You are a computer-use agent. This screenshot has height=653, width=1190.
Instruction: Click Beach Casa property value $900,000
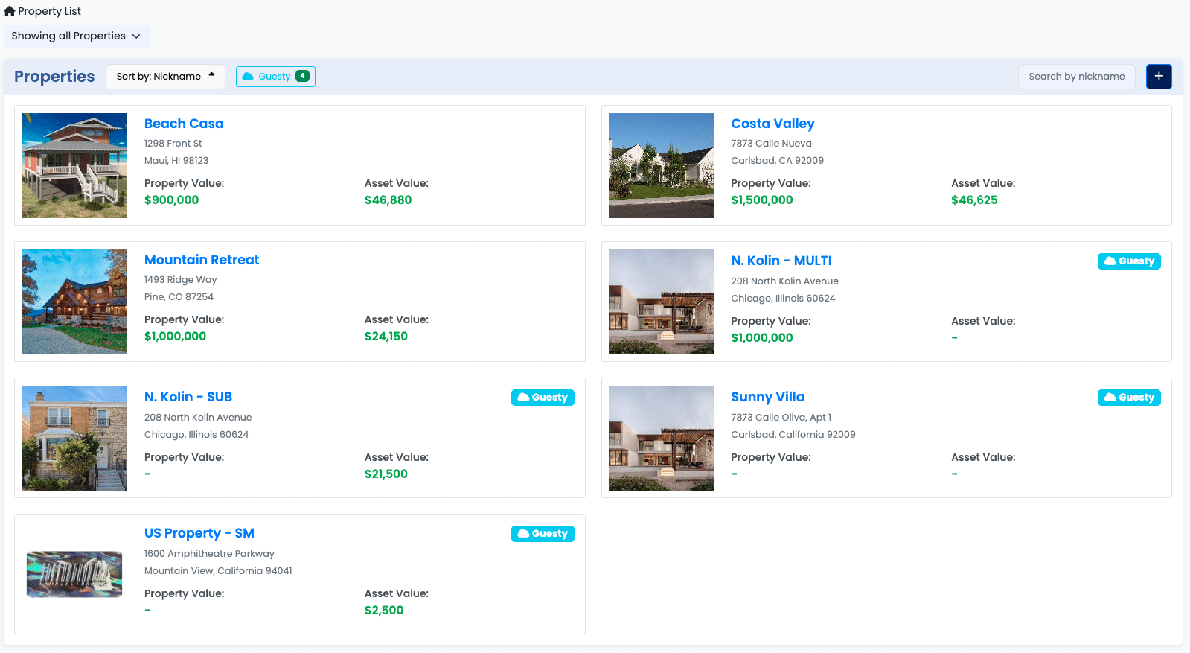point(172,200)
